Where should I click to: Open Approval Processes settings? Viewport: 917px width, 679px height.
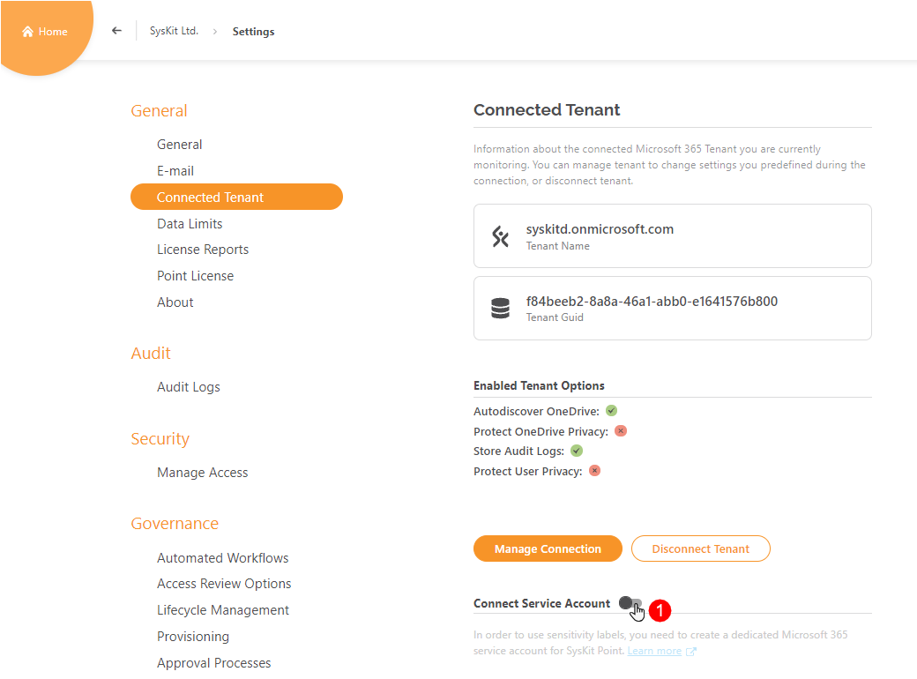214,663
